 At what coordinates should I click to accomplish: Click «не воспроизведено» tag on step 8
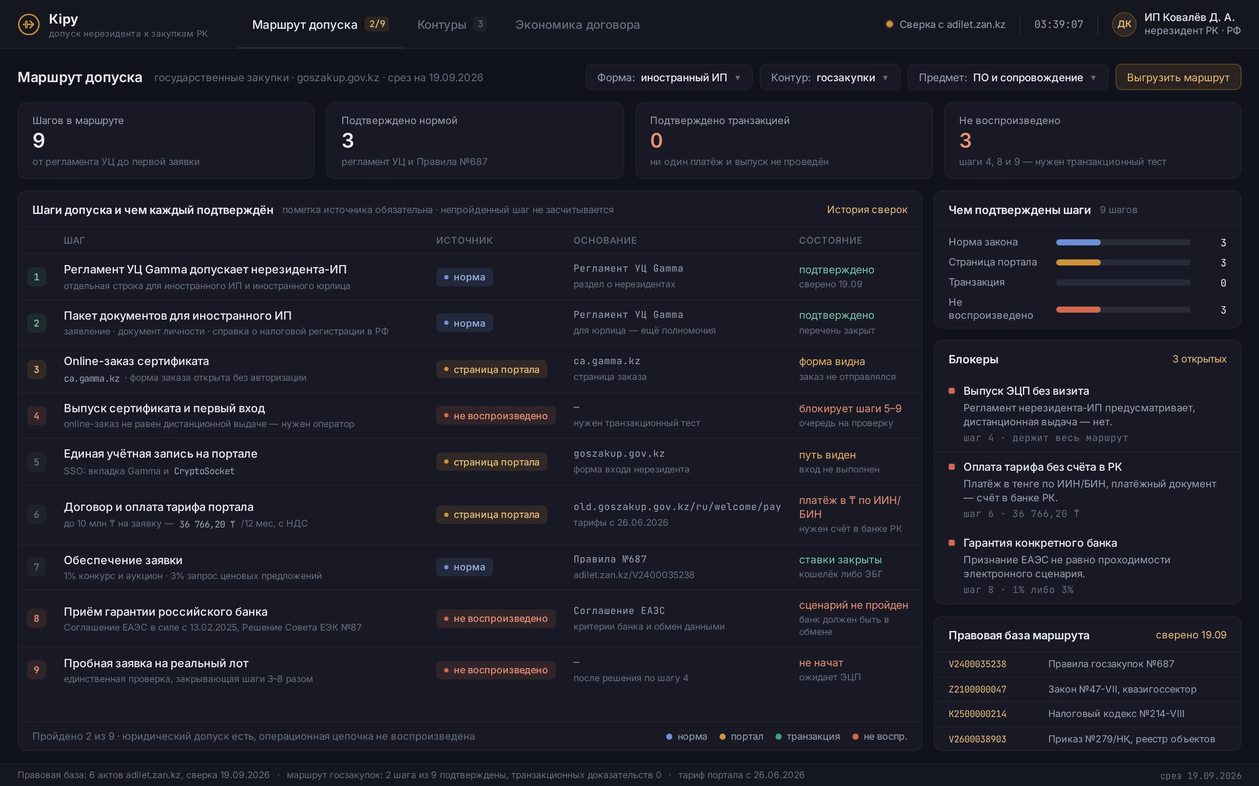(495, 619)
